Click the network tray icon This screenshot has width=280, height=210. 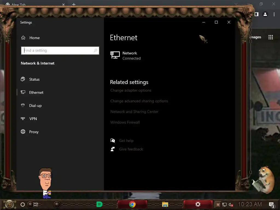224,205
